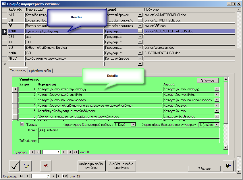Jump to last record in subtable navigator (of 8)
This screenshot has width=243, height=180.
[x=70, y=152]
